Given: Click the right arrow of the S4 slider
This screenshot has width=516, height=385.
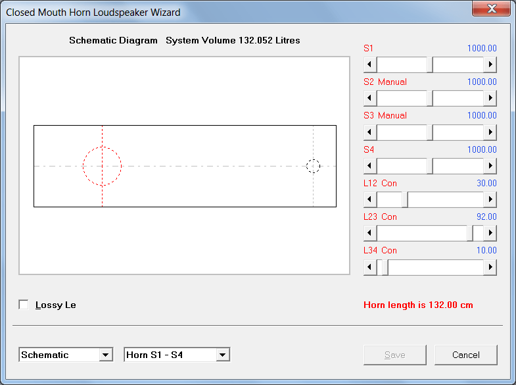Looking at the screenshot, I should point(490,165).
